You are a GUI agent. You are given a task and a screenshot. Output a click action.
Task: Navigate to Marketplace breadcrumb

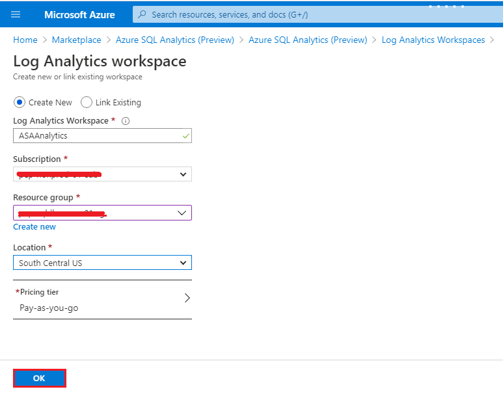[x=77, y=40]
